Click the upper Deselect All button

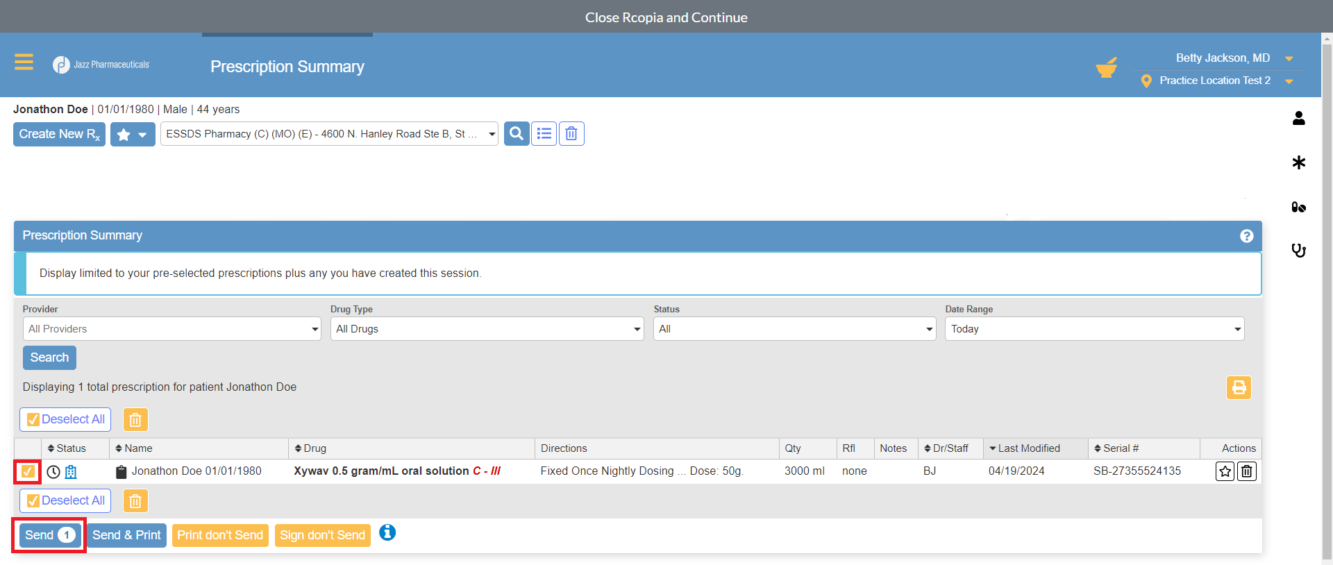pyautogui.click(x=65, y=419)
